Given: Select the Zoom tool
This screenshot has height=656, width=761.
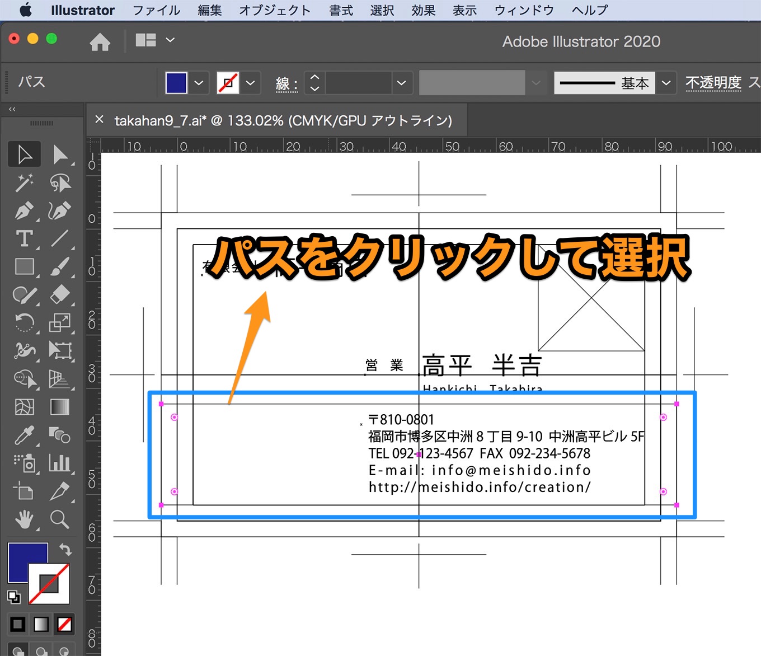Looking at the screenshot, I should point(59,519).
